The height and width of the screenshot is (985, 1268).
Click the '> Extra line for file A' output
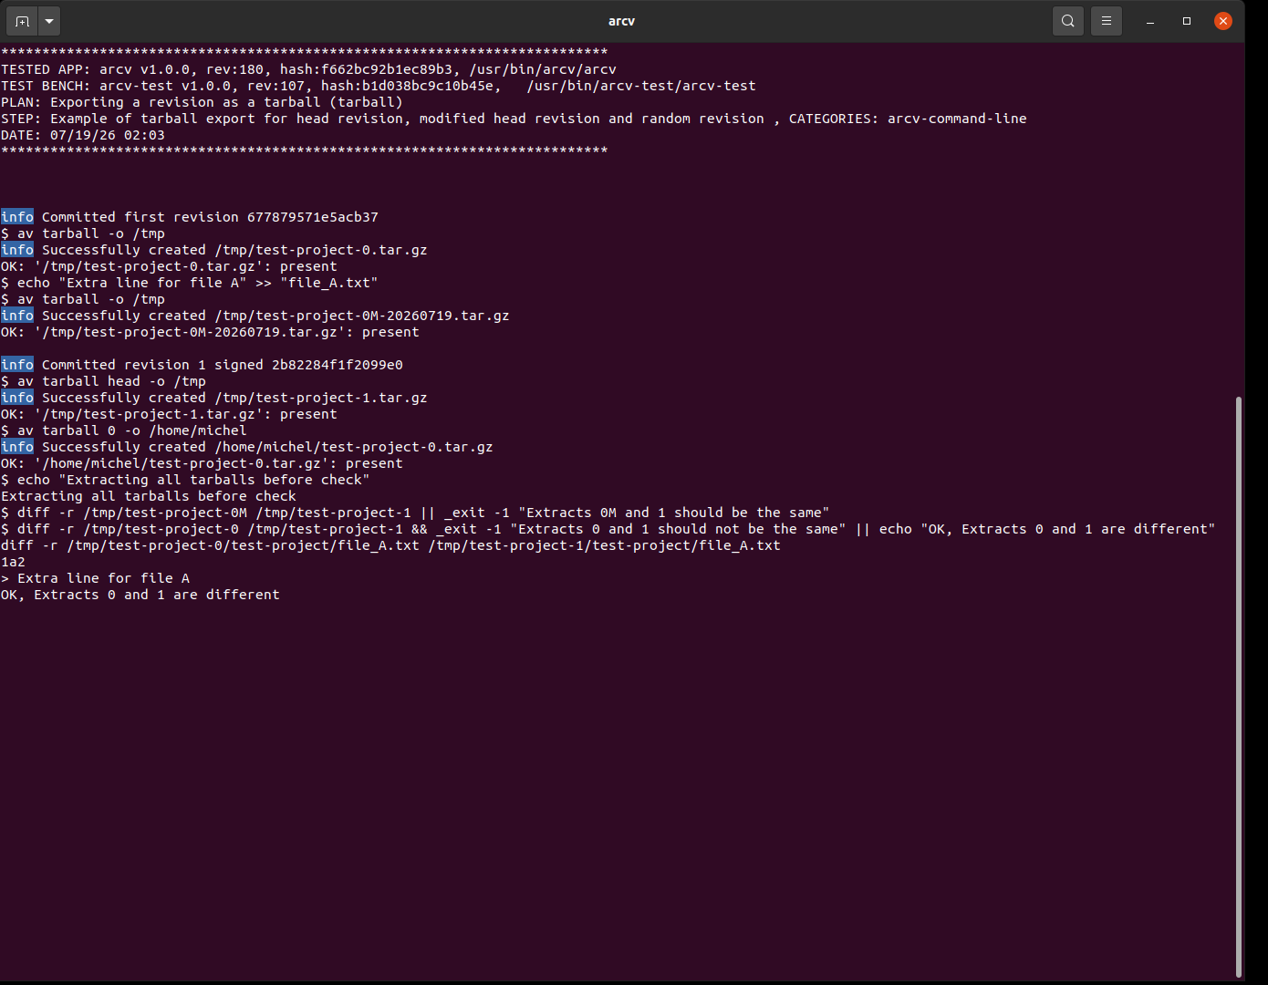pyautogui.click(x=95, y=578)
